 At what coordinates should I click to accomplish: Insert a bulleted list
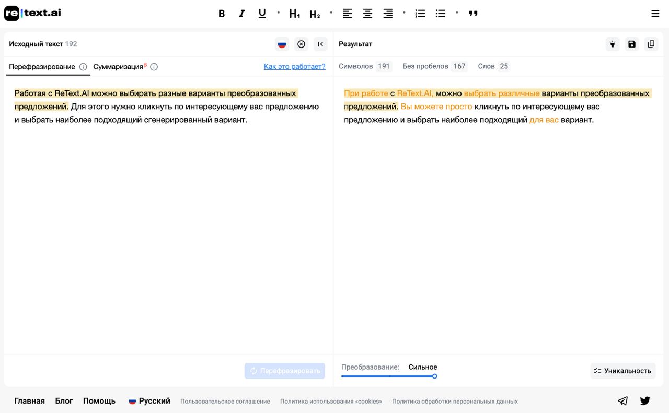point(441,14)
